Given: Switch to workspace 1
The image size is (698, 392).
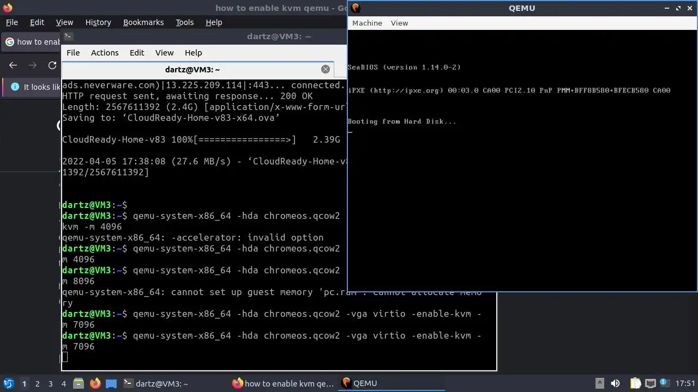Looking at the screenshot, I should point(24,384).
